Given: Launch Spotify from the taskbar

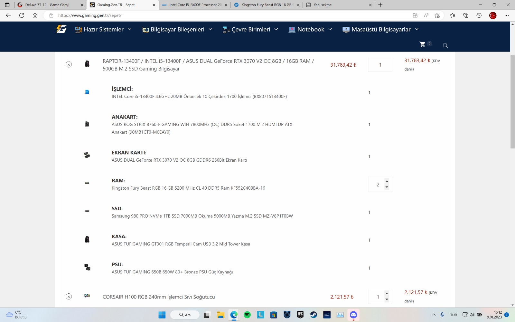Looking at the screenshot, I should pyautogui.click(x=247, y=315).
